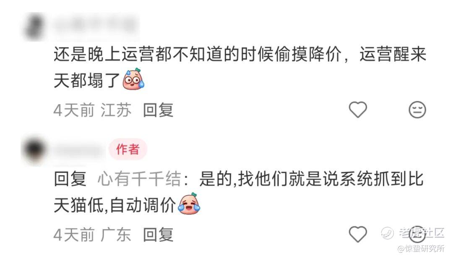Viewport: 453px width, 259px height.
Task: Tap the dislike face icon on 广东 reply
Action: [x=417, y=234]
